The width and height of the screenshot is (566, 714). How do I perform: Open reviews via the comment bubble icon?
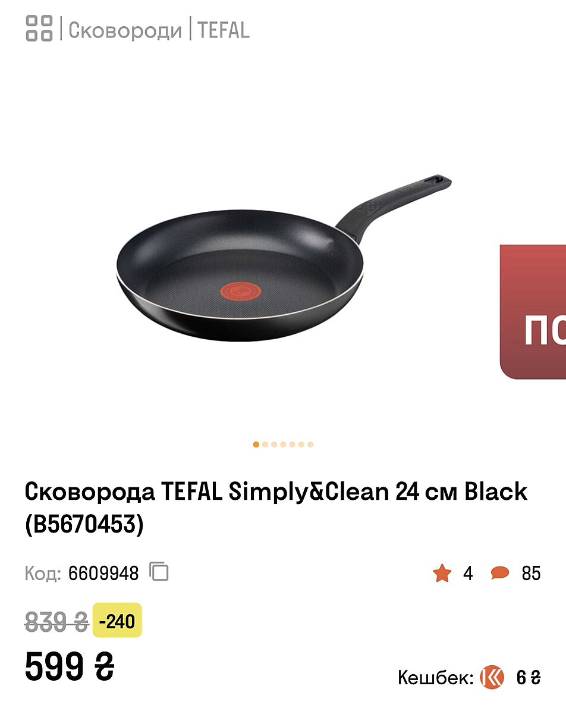(x=500, y=574)
